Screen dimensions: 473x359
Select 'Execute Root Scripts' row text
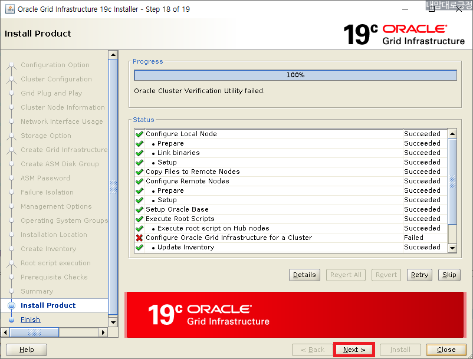pyautogui.click(x=180, y=219)
